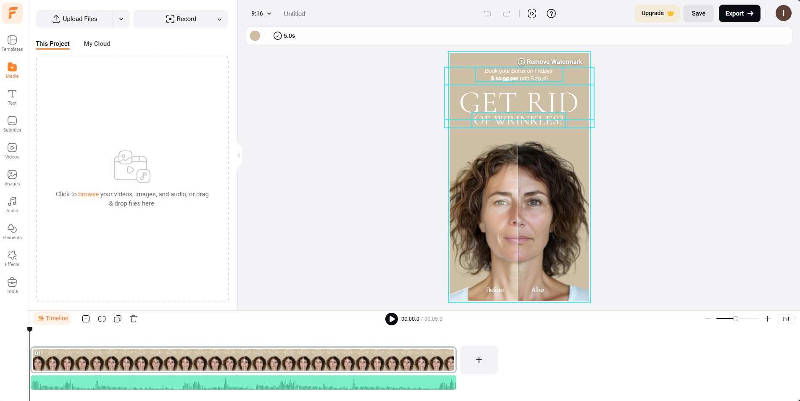The width and height of the screenshot is (800, 401).
Task: Open the Subtitles sidebar panel
Action: click(12, 124)
